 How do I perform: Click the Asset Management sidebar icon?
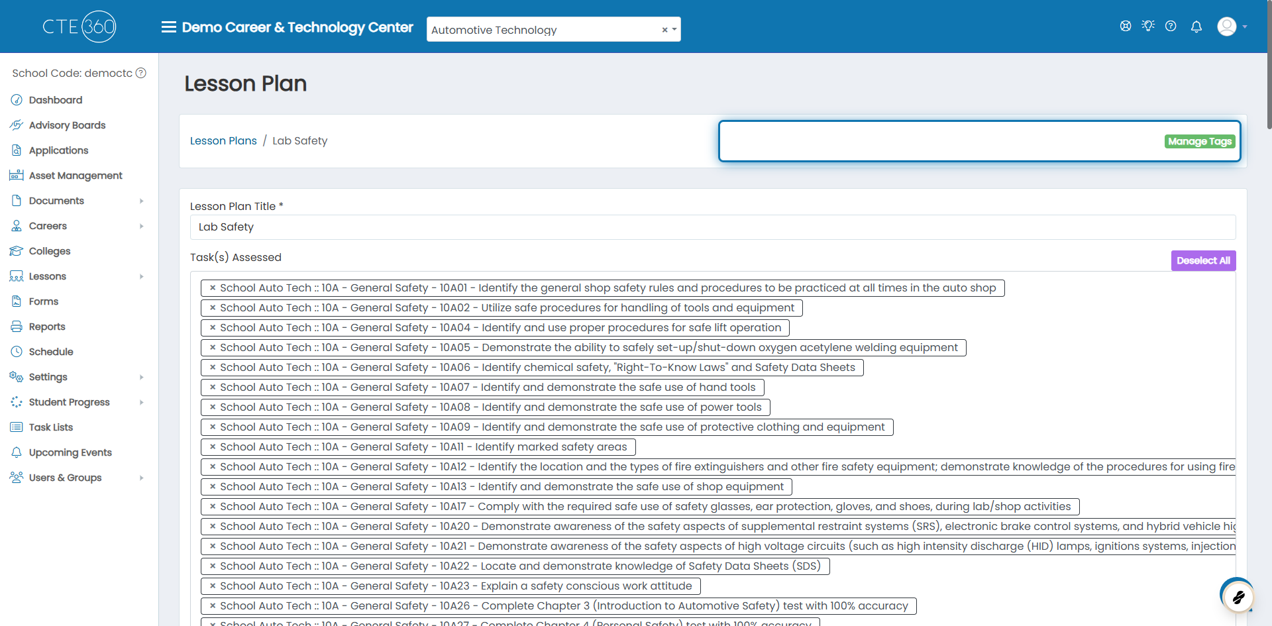pyautogui.click(x=17, y=176)
